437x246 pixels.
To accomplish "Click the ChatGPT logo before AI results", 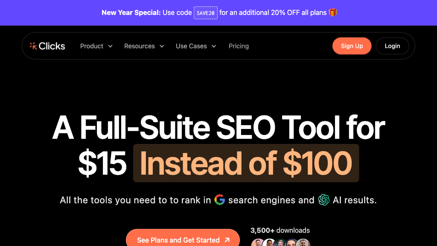I will [324, 200].
